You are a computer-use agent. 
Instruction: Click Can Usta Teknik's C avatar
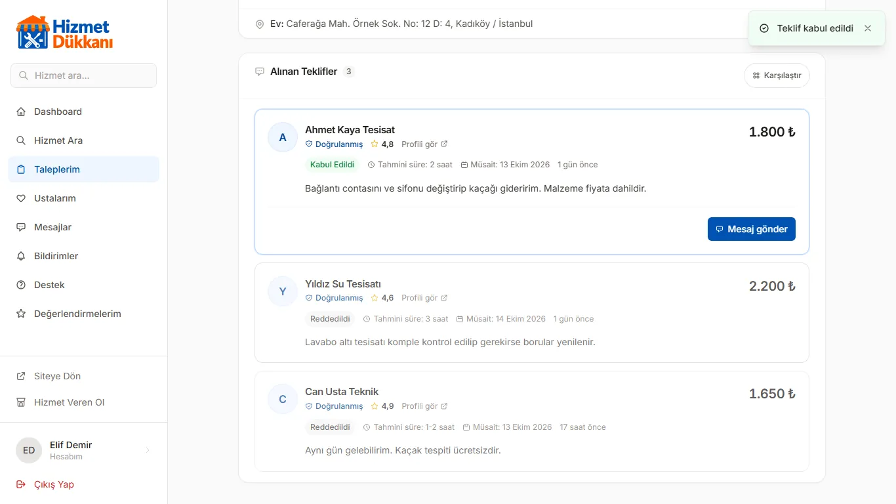[x=283, y=399]
